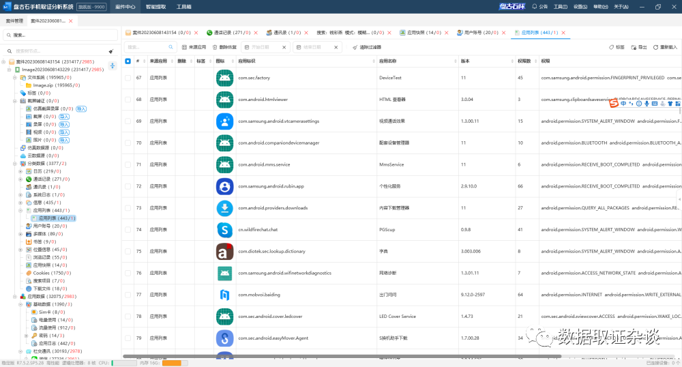Click the downloads provider app icon
The width and height of the screenshot is (682, 367).
point(224,208)
